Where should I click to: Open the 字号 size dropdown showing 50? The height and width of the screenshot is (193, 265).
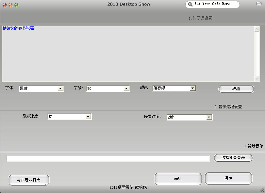[108, 88]
